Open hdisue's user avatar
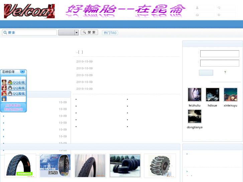The image size is (243, 182). tap(213, 95)
